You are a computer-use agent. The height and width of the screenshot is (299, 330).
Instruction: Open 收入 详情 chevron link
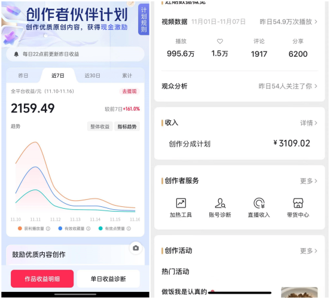[x=308, y=123]
